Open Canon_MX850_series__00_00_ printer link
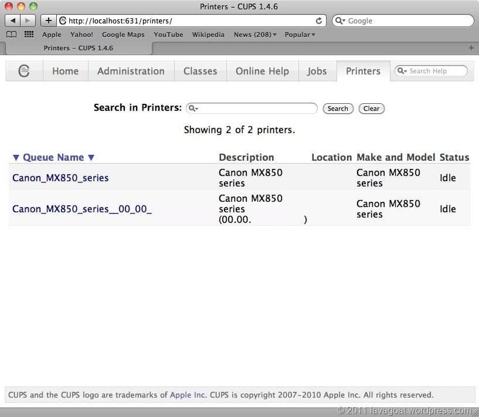 tap(82, 209)
